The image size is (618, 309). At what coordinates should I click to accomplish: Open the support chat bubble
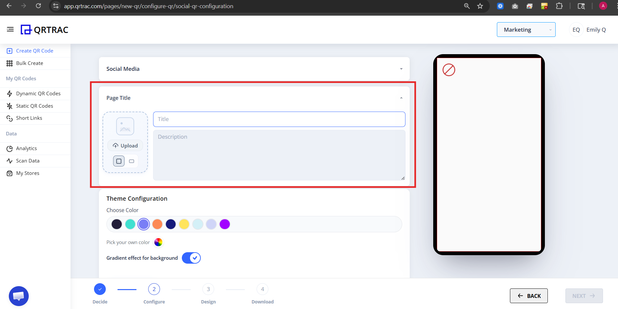pos(19,296)
